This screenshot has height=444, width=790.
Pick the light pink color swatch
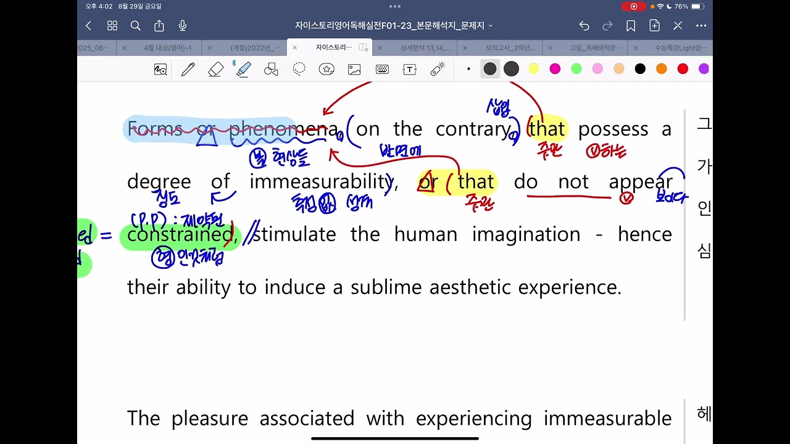point(597,69)
